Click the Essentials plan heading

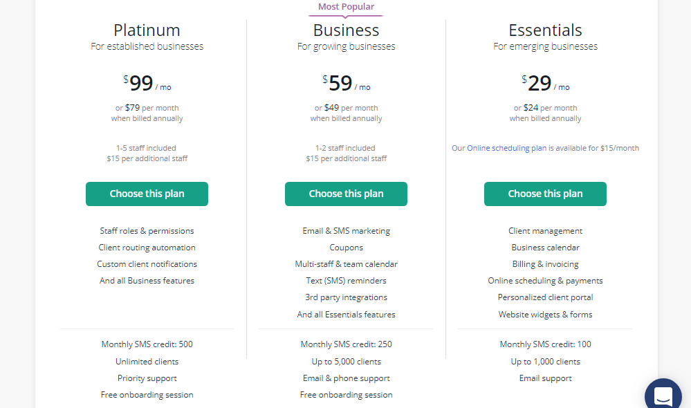pyautogui.click(x=545, y=30)
